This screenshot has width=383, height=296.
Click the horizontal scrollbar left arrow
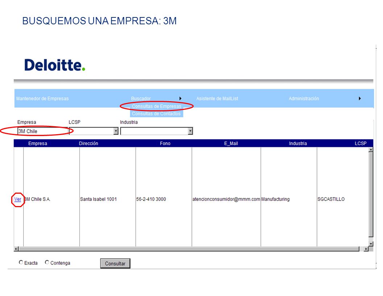pos(16,249)
